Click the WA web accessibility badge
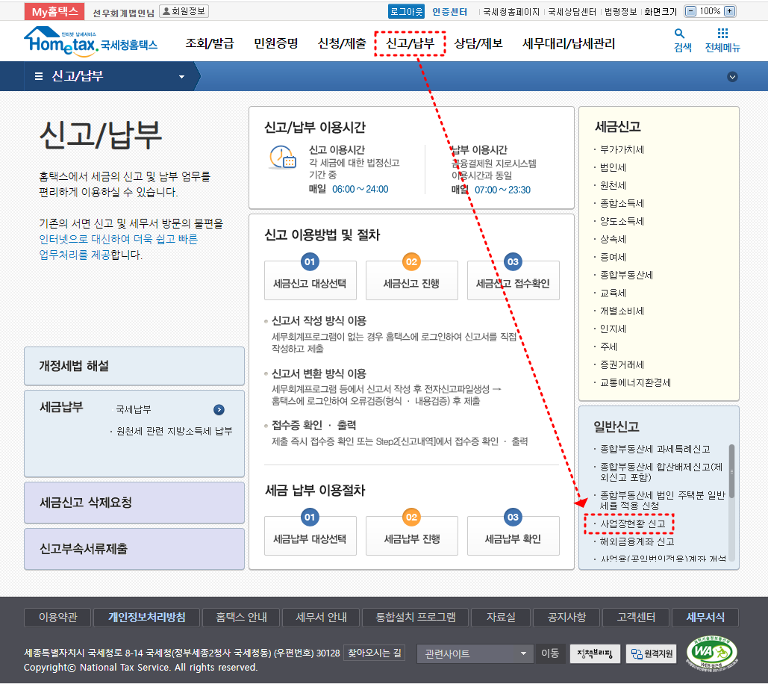 (712, 653)
